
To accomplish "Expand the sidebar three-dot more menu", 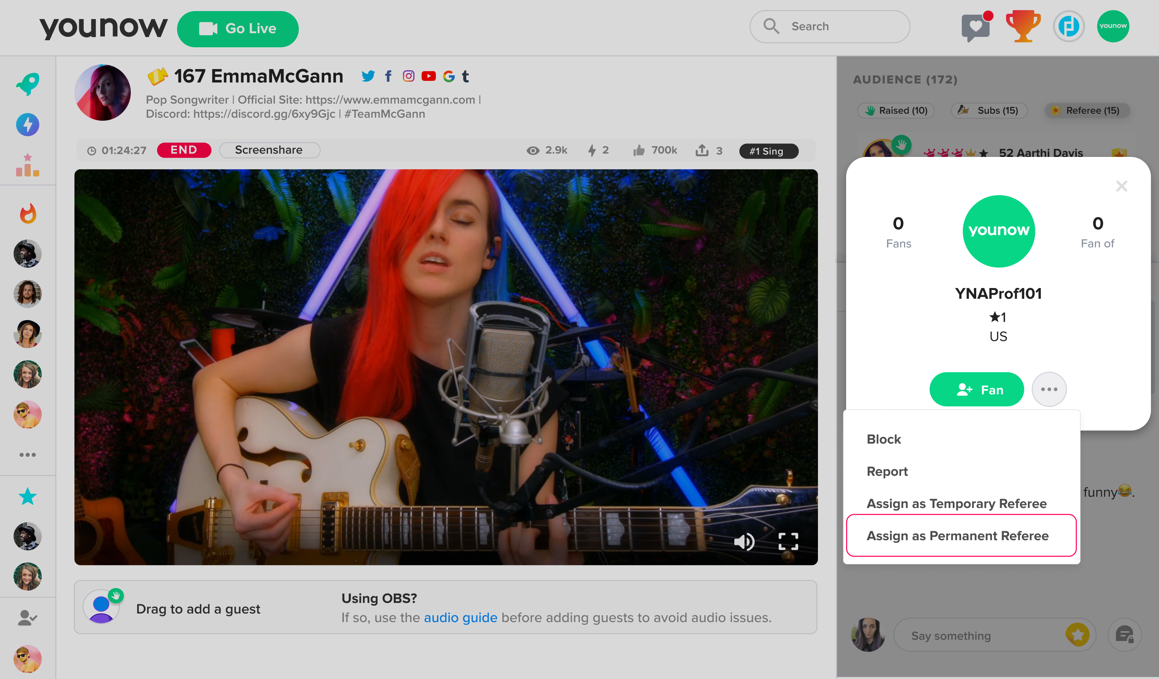I will click(x=27, y=455).
